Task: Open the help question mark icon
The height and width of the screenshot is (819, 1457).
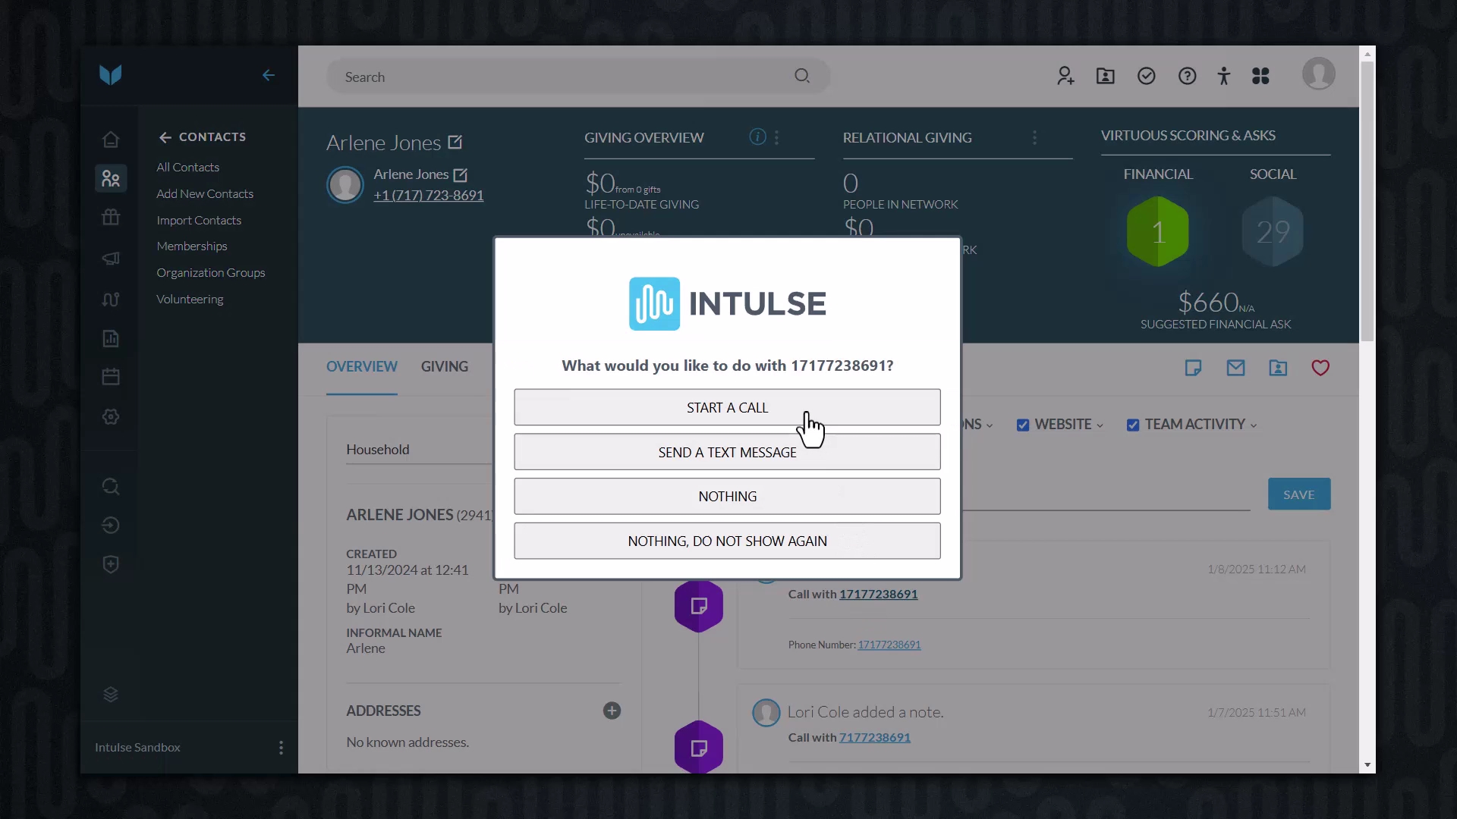Action: point(1187,76)
